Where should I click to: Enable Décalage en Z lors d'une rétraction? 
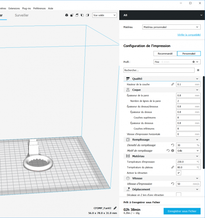coord(179,194)
